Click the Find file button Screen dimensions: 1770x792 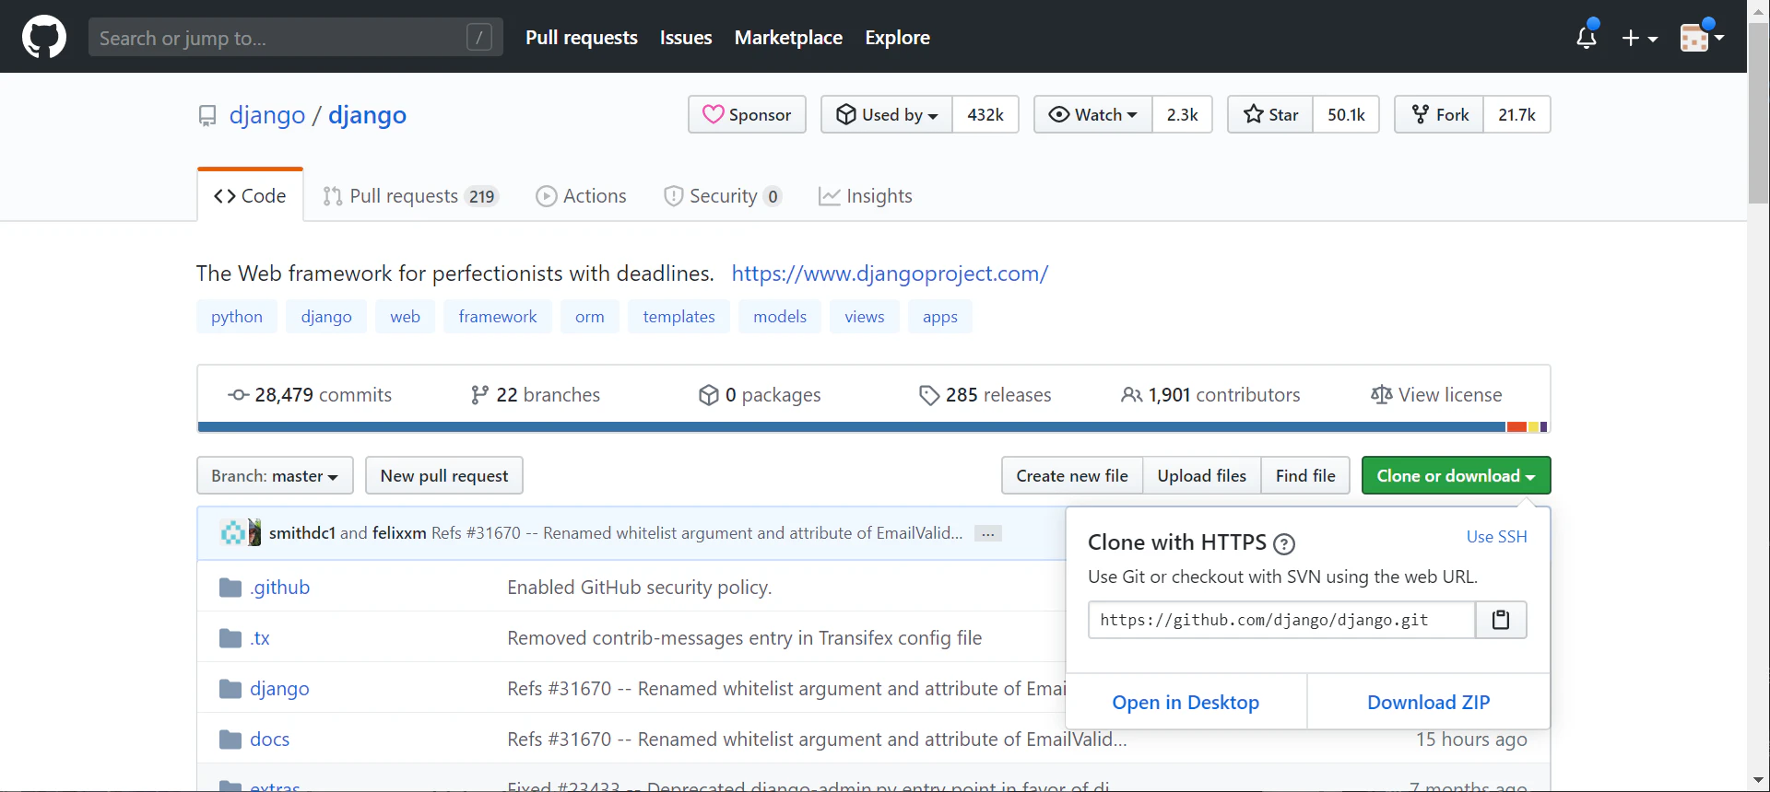(1305, 475)
